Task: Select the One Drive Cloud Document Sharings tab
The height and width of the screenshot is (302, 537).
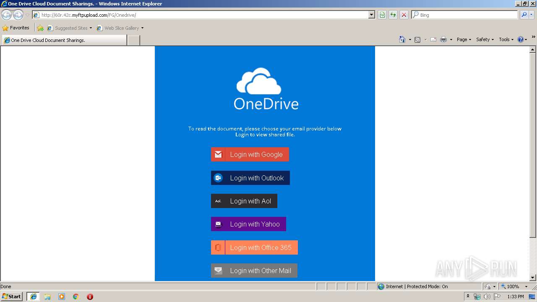Action: coord(64,40)
